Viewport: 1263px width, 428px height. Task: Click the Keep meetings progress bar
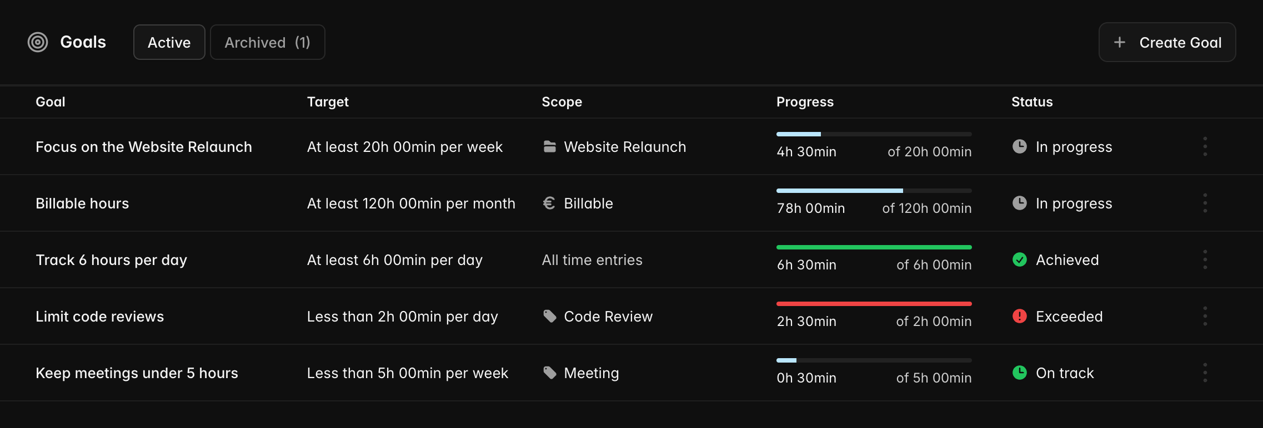(874, 360)
